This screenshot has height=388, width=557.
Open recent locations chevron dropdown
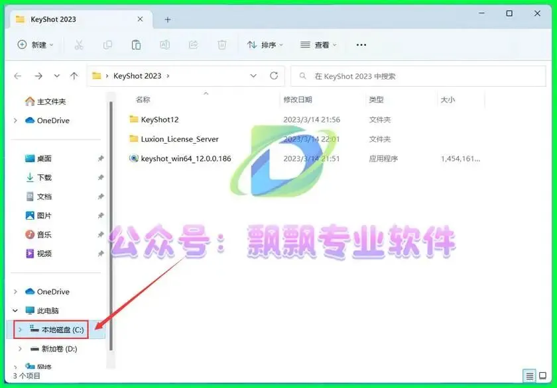[x=57, y=76]
